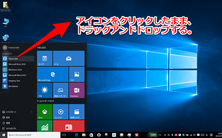Open the red news tile
This screenshot has width=222, height=138.
[69, 126]
